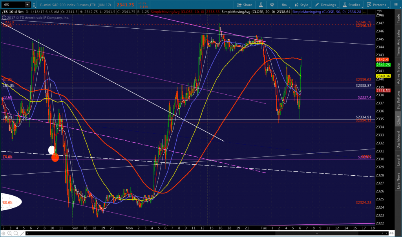
Task: Click the candlestick icon in Style
Action: [297, 5]
